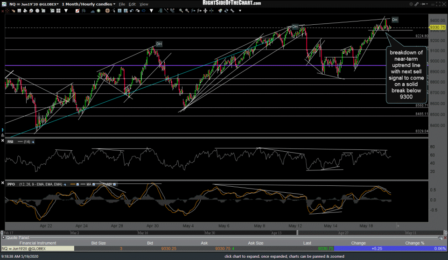
Task: Click the grid table icon in toolbar
Action: 19,11
